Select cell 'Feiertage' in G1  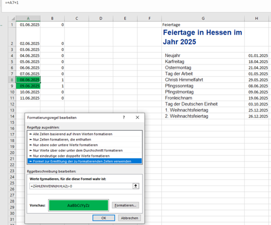click(x=203, y=25)
